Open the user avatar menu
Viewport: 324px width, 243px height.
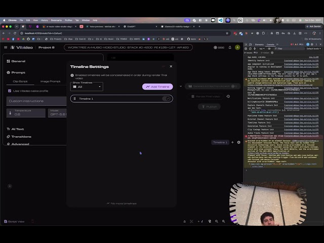click(x=237, y=47)
